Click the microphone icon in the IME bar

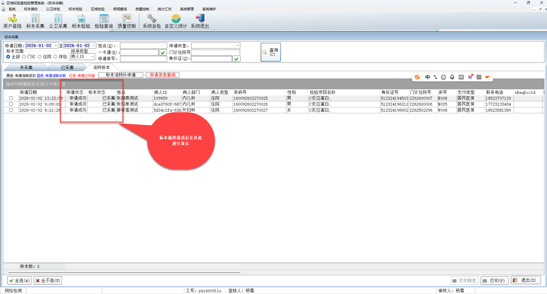pos(452,77)
